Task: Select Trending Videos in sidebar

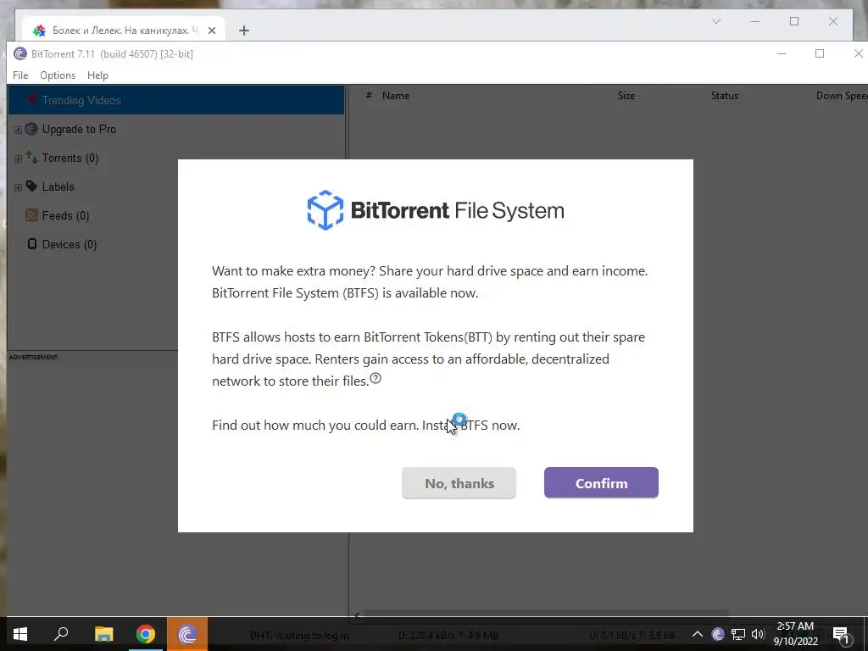Action: [176, 100]
